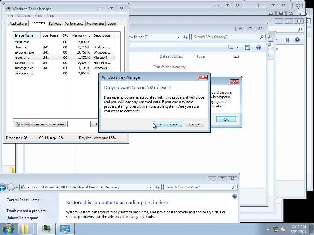The width and height of the screenshot is (314, 235).
Task: Open the Help menu in Task Manager
Action: click(50, 15)
